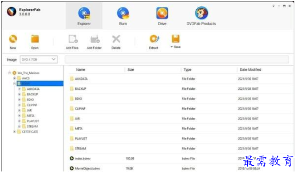Select the highlighted BDMV tree item
The image size is (297, 175).
(x=40, y=84)
